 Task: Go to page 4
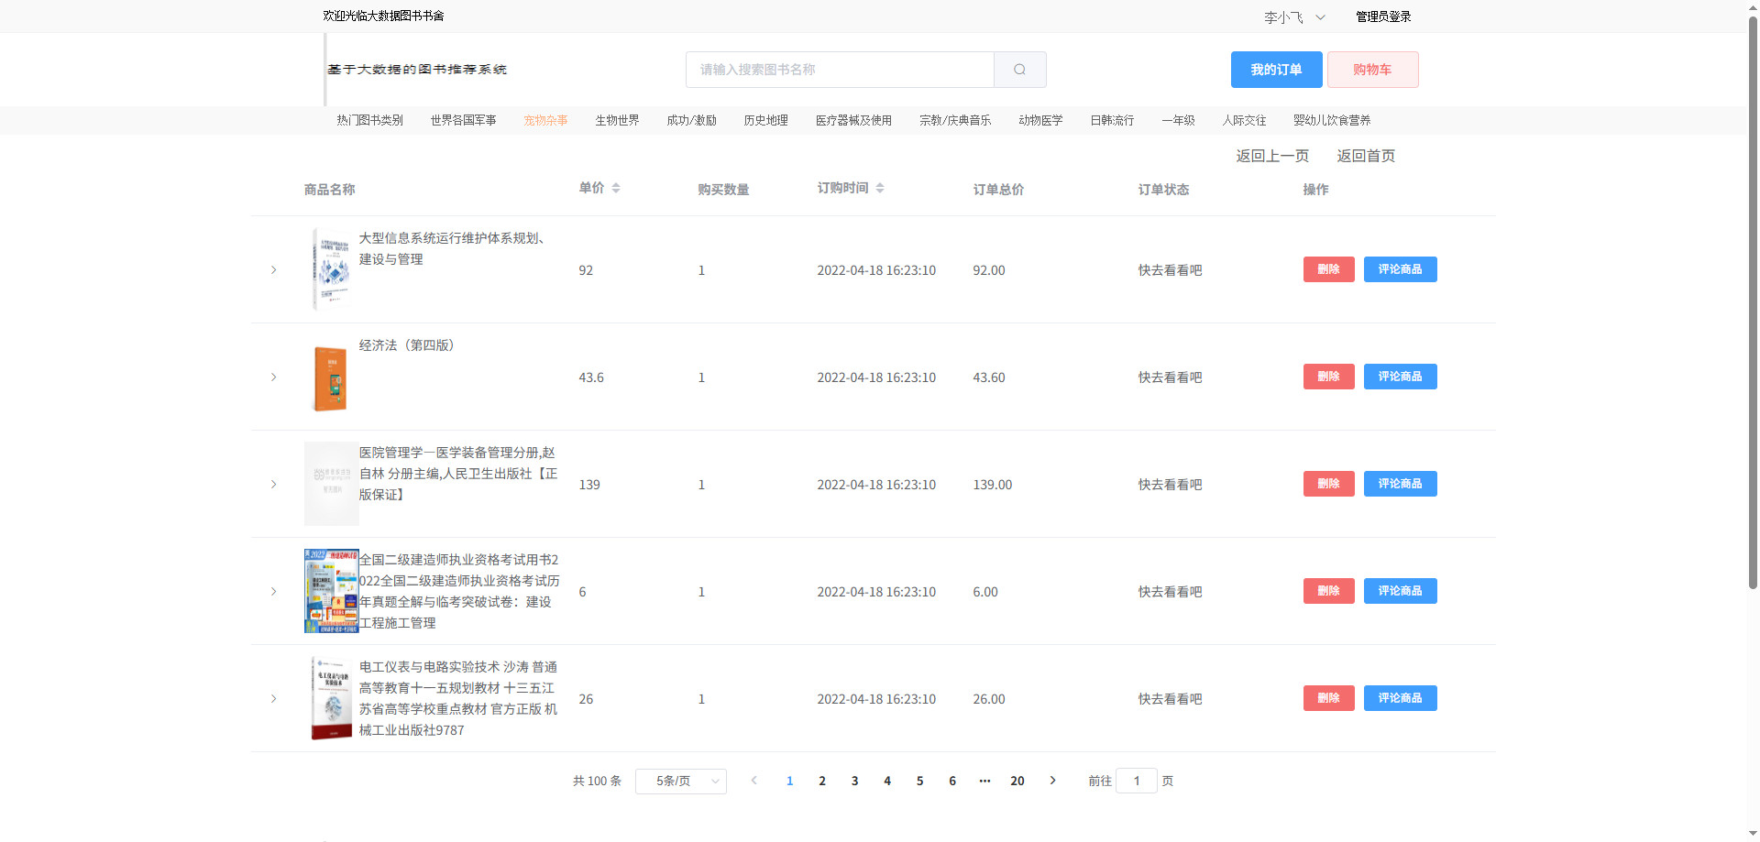pos(887,781)
